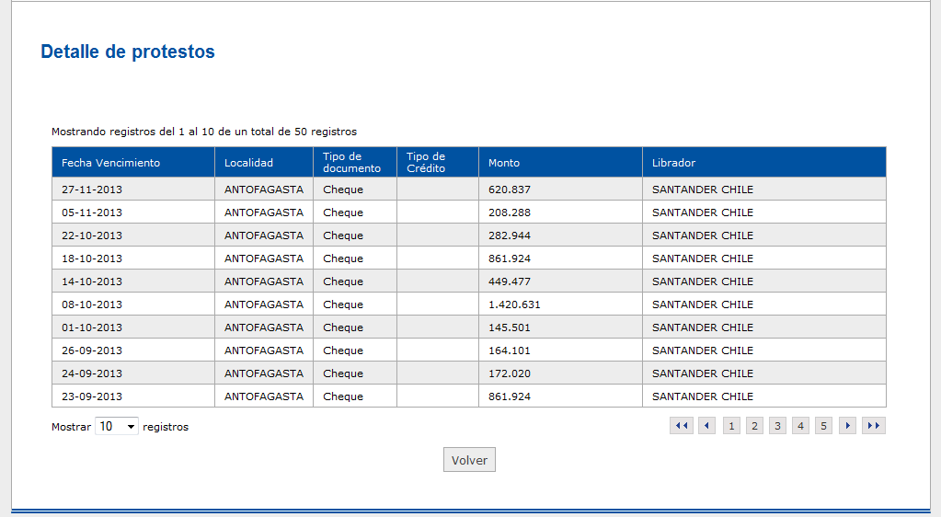
Task: Open page 4 of results
Action: 800,426
